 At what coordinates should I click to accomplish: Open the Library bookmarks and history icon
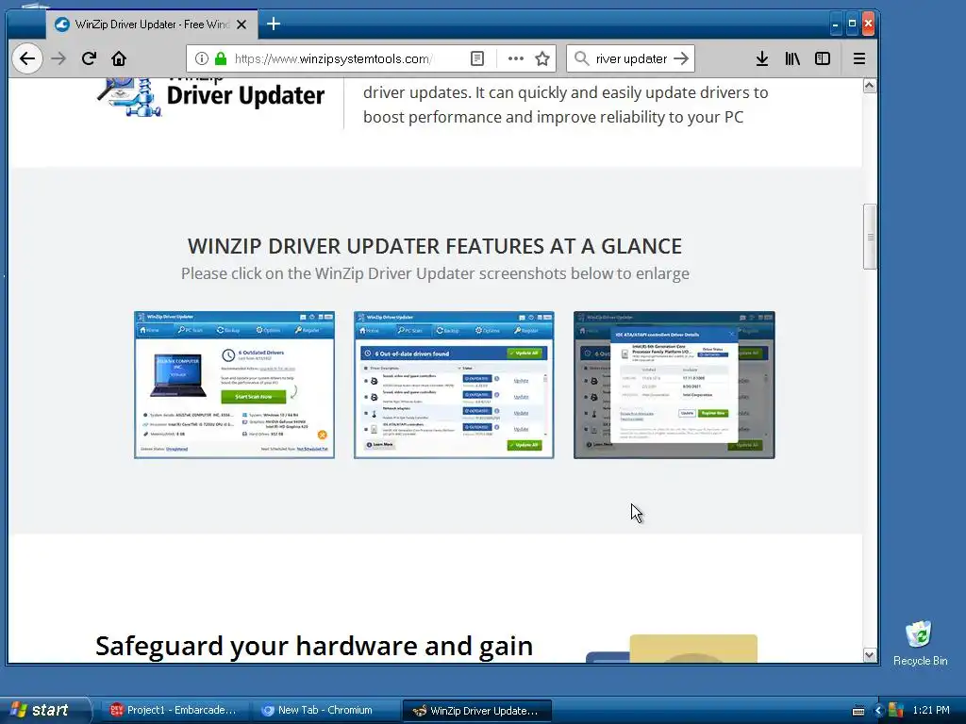(792, 58)
